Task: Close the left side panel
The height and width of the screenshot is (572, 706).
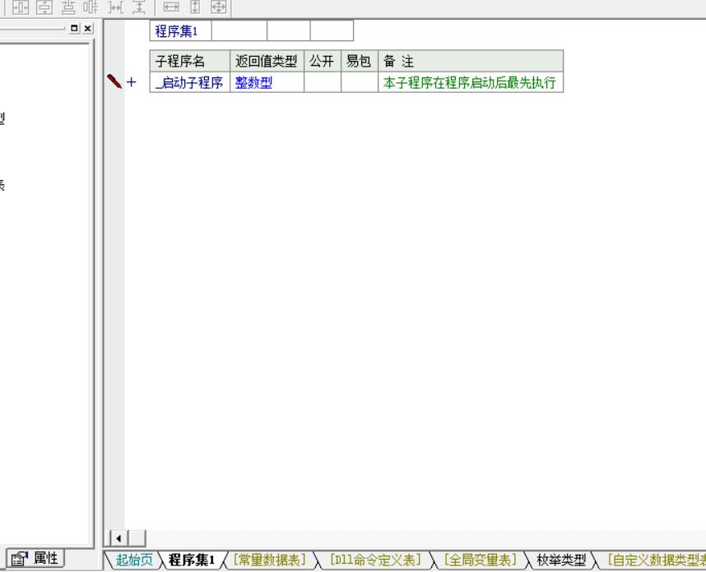Action: (88, 28)
